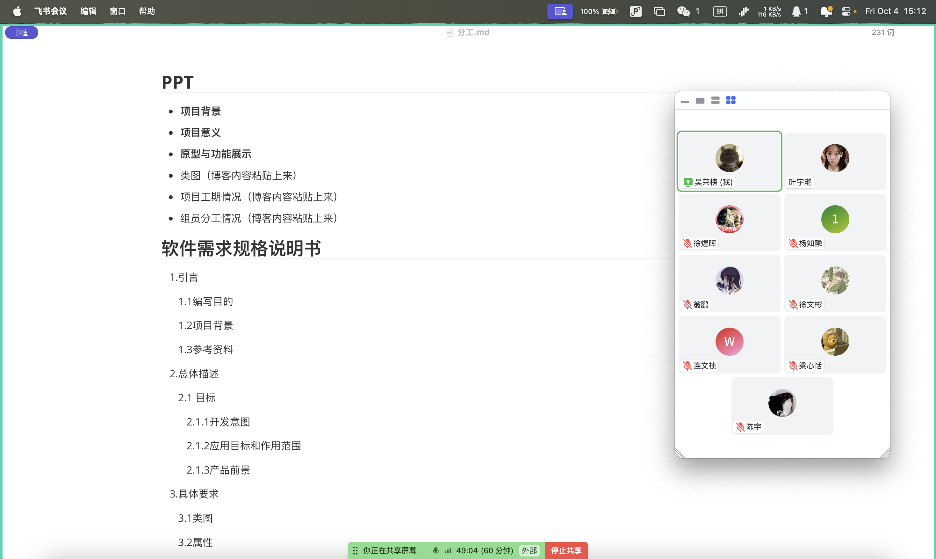The image size is (936, 559).
Task: Click the purple screen-sharing pill at top left
Action: (x=21, y=33)
